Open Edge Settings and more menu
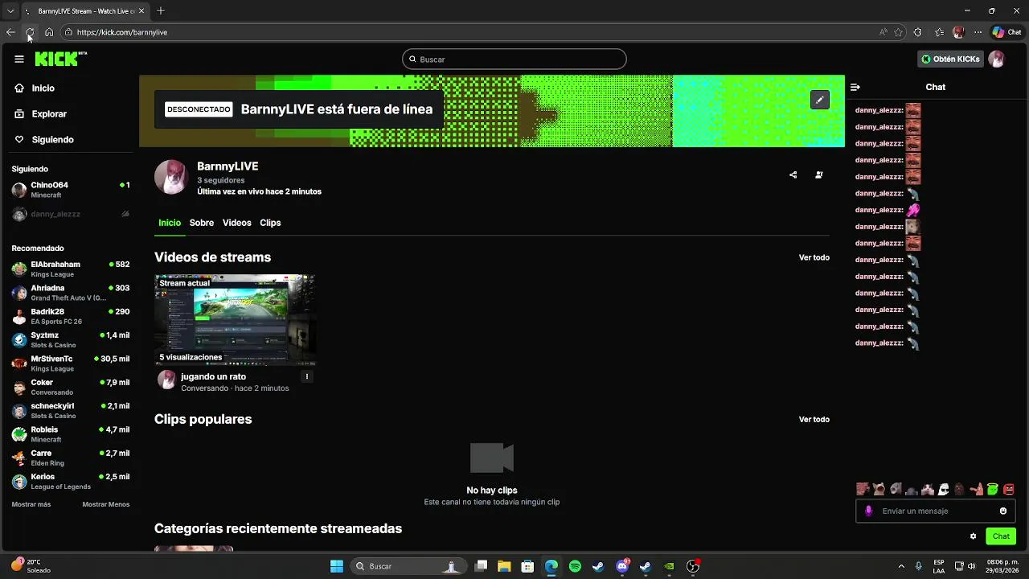Screen dimensions: 1029x579 (978, 32)
